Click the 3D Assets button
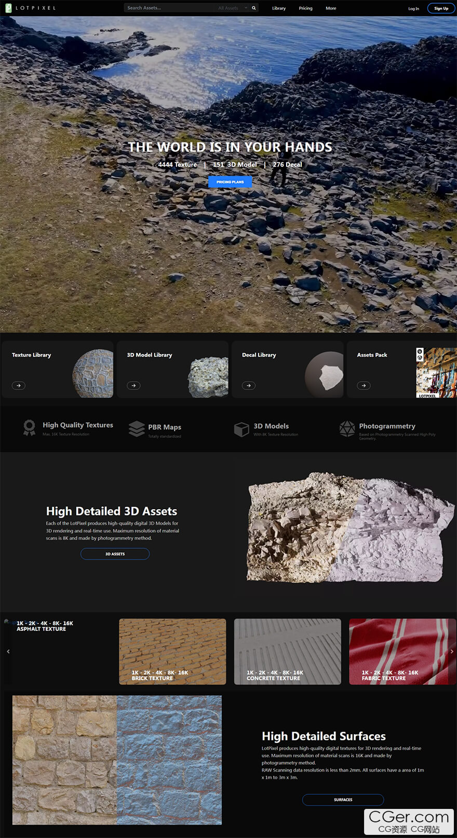This screenshot has width=457, height=838. [x=115, y=554]
